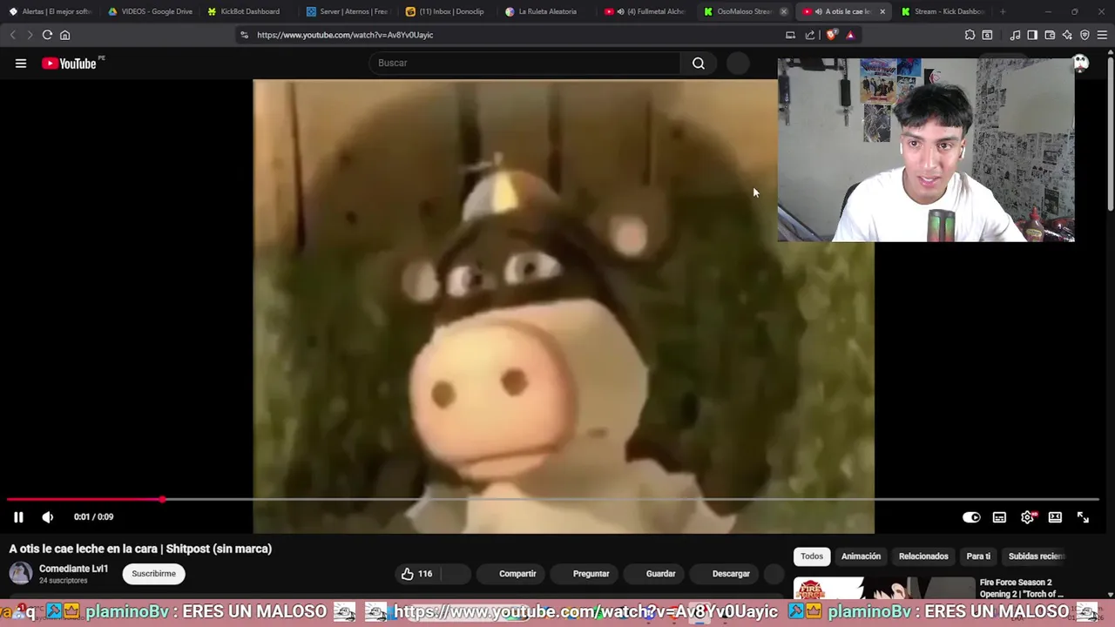Open the YouTube hamburger guide menu

21,63
